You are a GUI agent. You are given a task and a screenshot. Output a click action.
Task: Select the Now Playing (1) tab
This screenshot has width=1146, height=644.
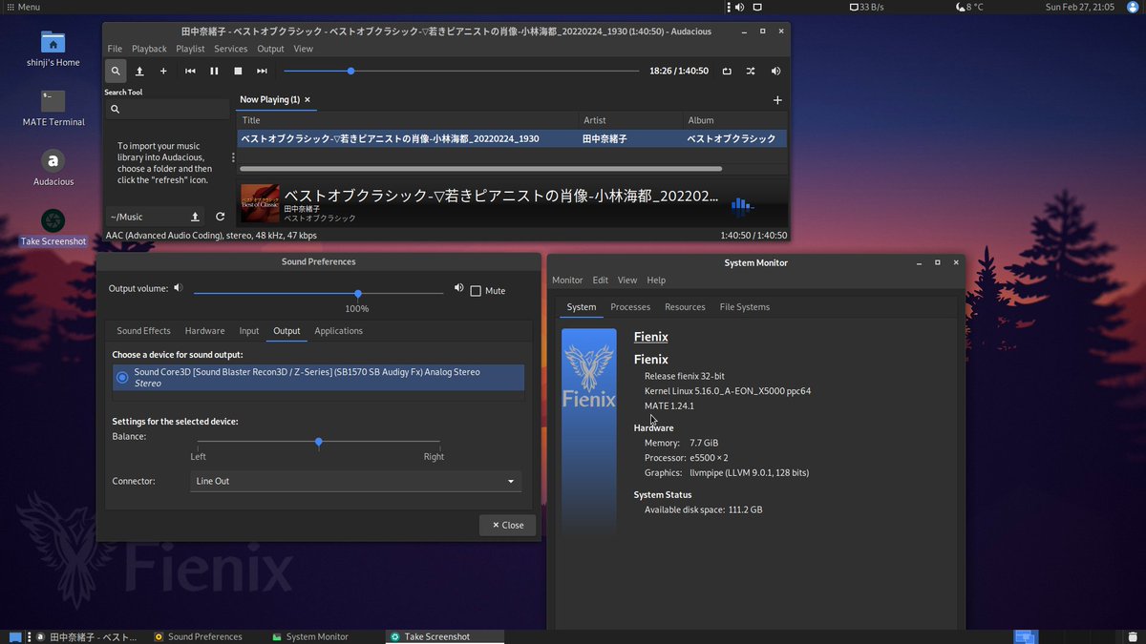point(268,99)
